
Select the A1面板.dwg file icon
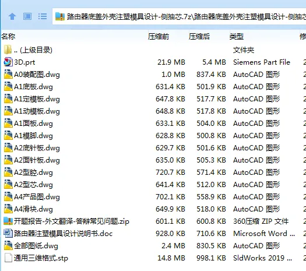tap(8, 124)
